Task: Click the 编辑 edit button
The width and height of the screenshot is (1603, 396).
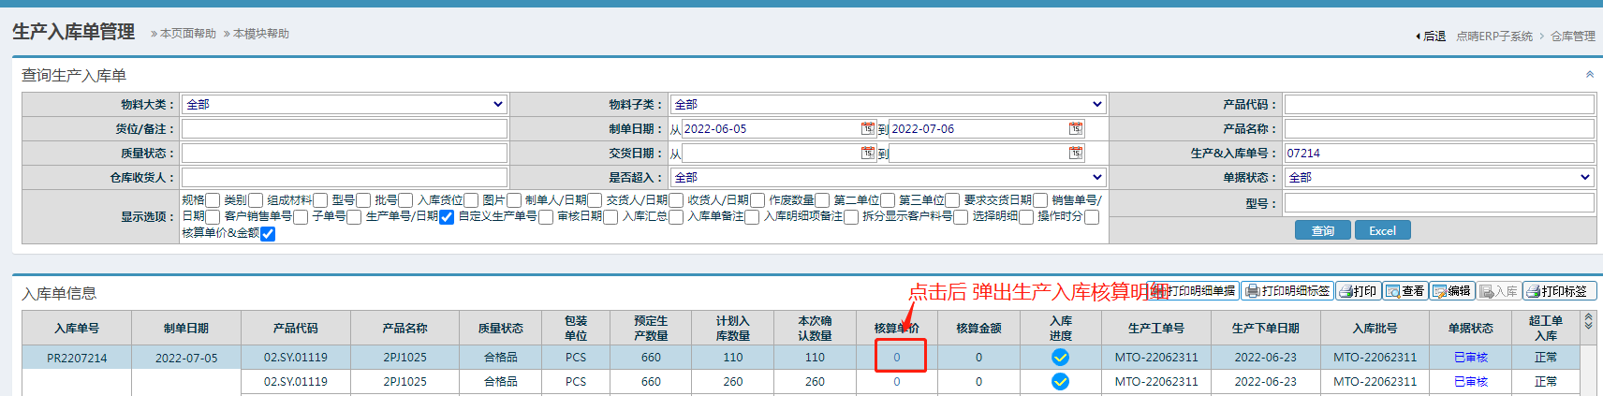Action: [x=1452, y=291]
